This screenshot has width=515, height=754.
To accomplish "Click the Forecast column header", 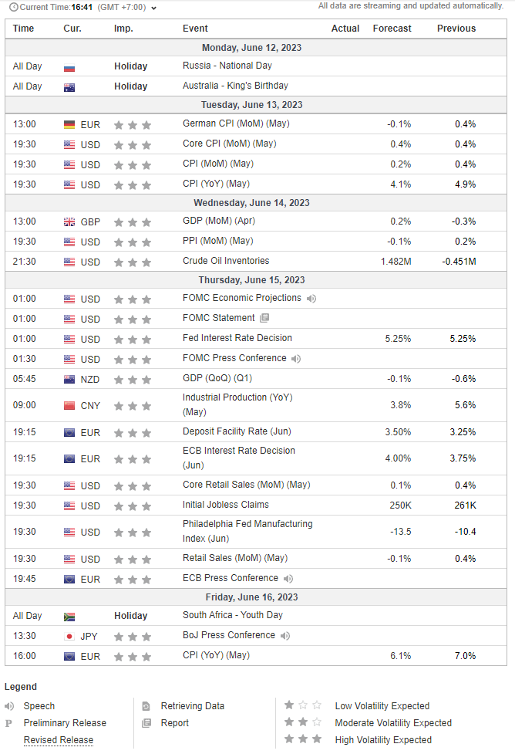I will click(392, 29).
